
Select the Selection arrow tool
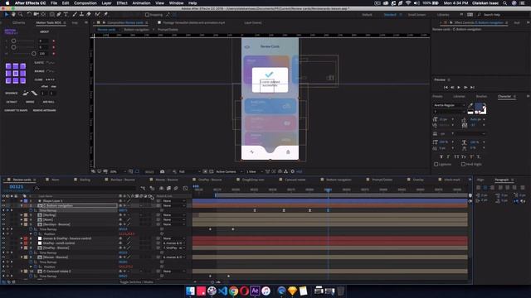(7, 15)
